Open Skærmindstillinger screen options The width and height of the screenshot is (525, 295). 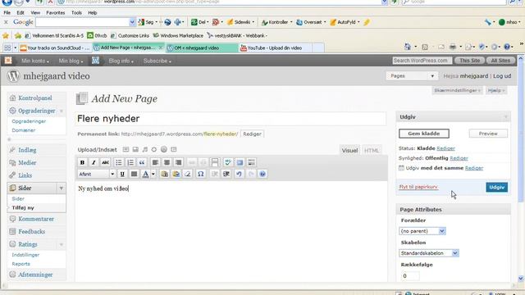pyautogui.click(x=458, y=90)
